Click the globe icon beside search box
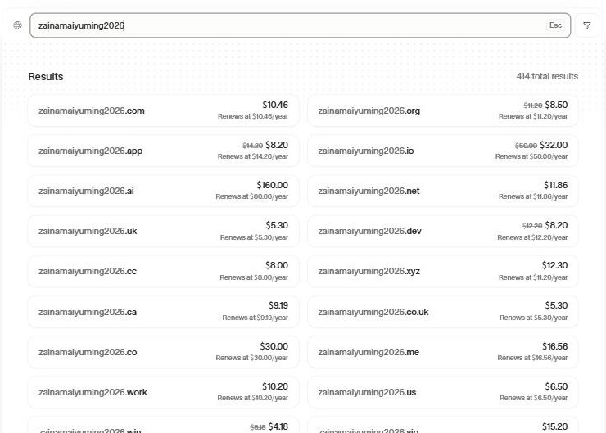The image size is (606, 433). pyautogui.click(x=17, y=25)
